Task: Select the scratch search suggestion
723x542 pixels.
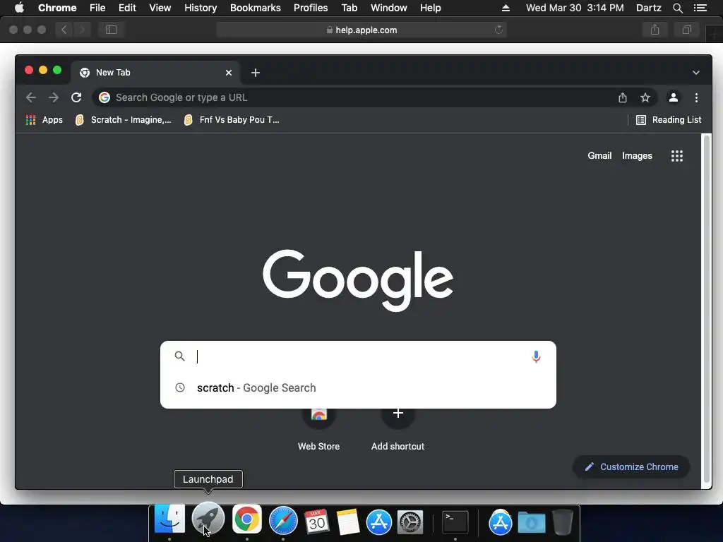Action: coord(358,387)
